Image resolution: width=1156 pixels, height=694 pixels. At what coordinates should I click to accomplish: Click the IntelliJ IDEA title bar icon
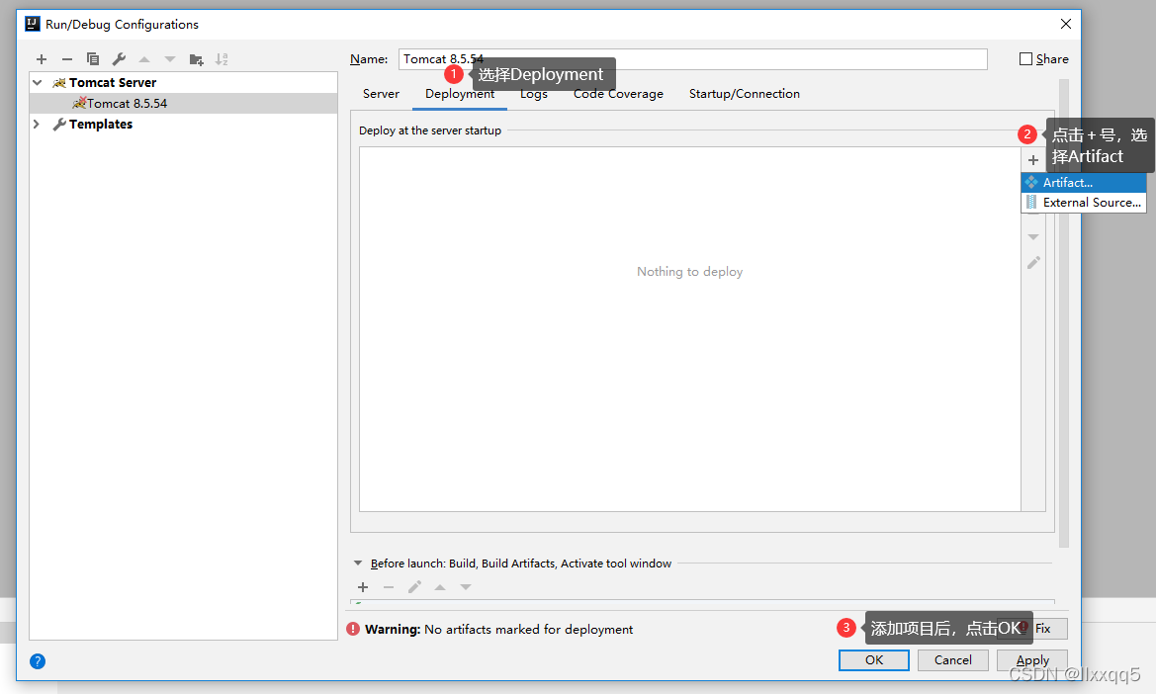click(x=33, y=24)
